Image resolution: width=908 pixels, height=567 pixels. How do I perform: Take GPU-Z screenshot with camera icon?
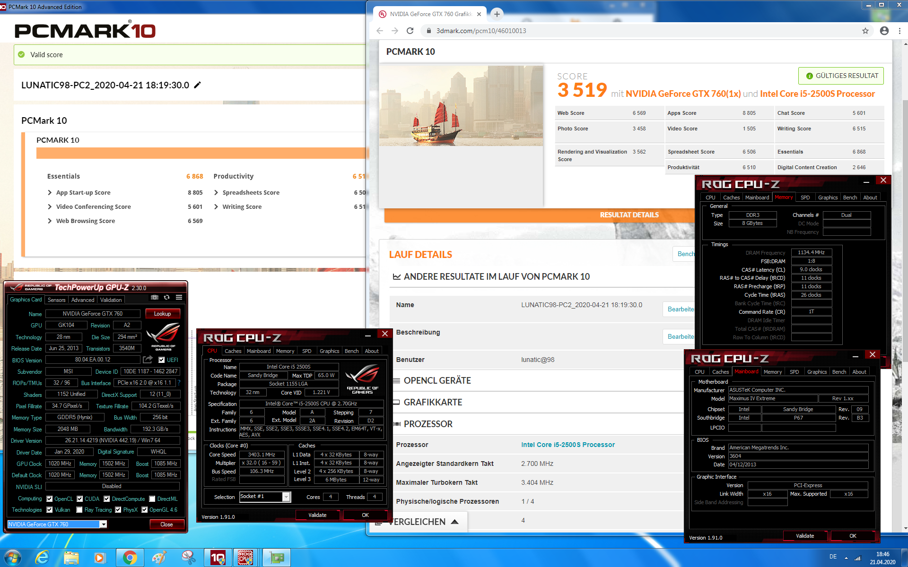click(155, 297)
